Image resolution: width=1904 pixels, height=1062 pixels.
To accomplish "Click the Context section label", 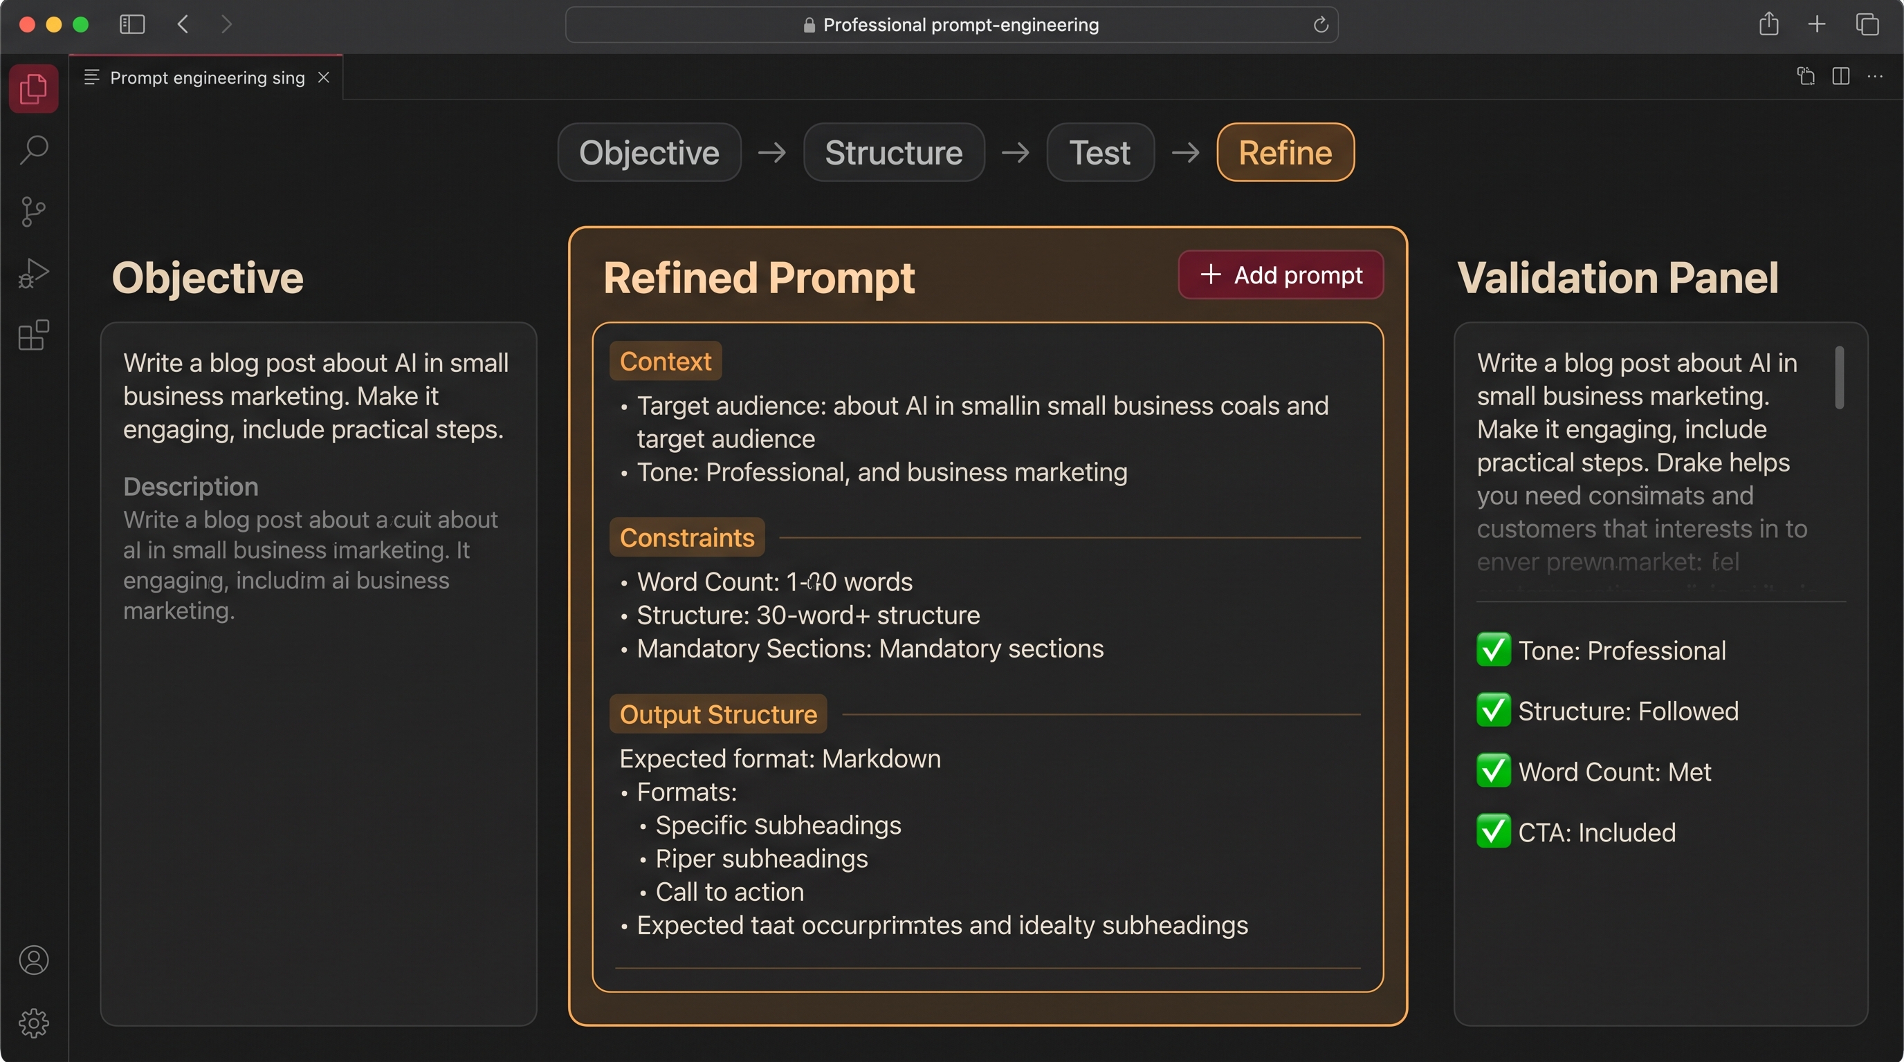I will (665, 361).
